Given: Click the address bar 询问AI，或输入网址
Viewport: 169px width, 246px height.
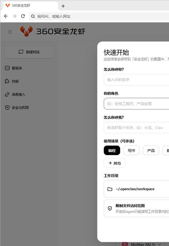Looking at the screenshot, I should point(99,16).
